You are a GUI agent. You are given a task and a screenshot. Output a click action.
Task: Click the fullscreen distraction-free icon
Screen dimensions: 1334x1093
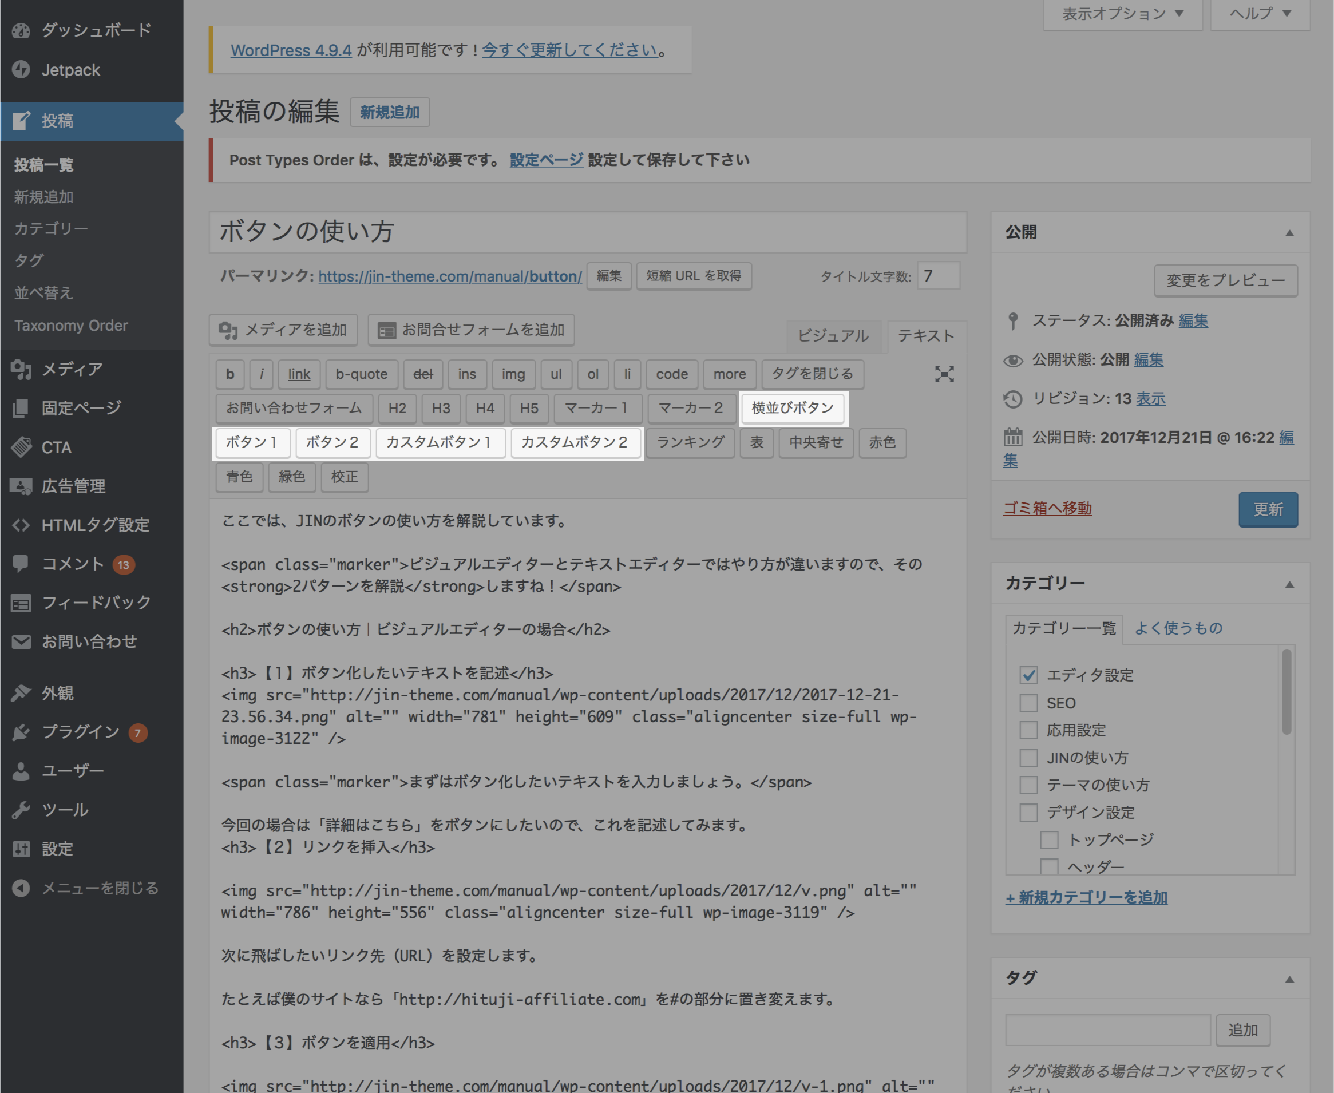pos(944,374)
